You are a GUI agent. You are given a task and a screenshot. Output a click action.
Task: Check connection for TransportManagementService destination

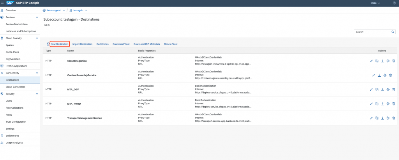(388, 118)
